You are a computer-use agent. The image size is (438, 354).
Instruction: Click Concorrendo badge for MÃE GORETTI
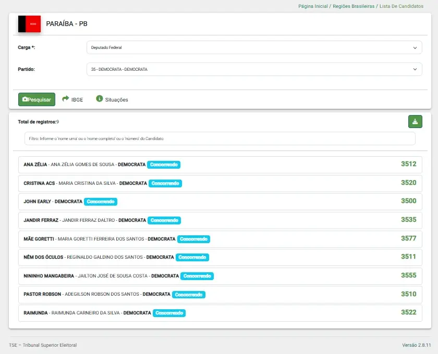tap(193, 239)
